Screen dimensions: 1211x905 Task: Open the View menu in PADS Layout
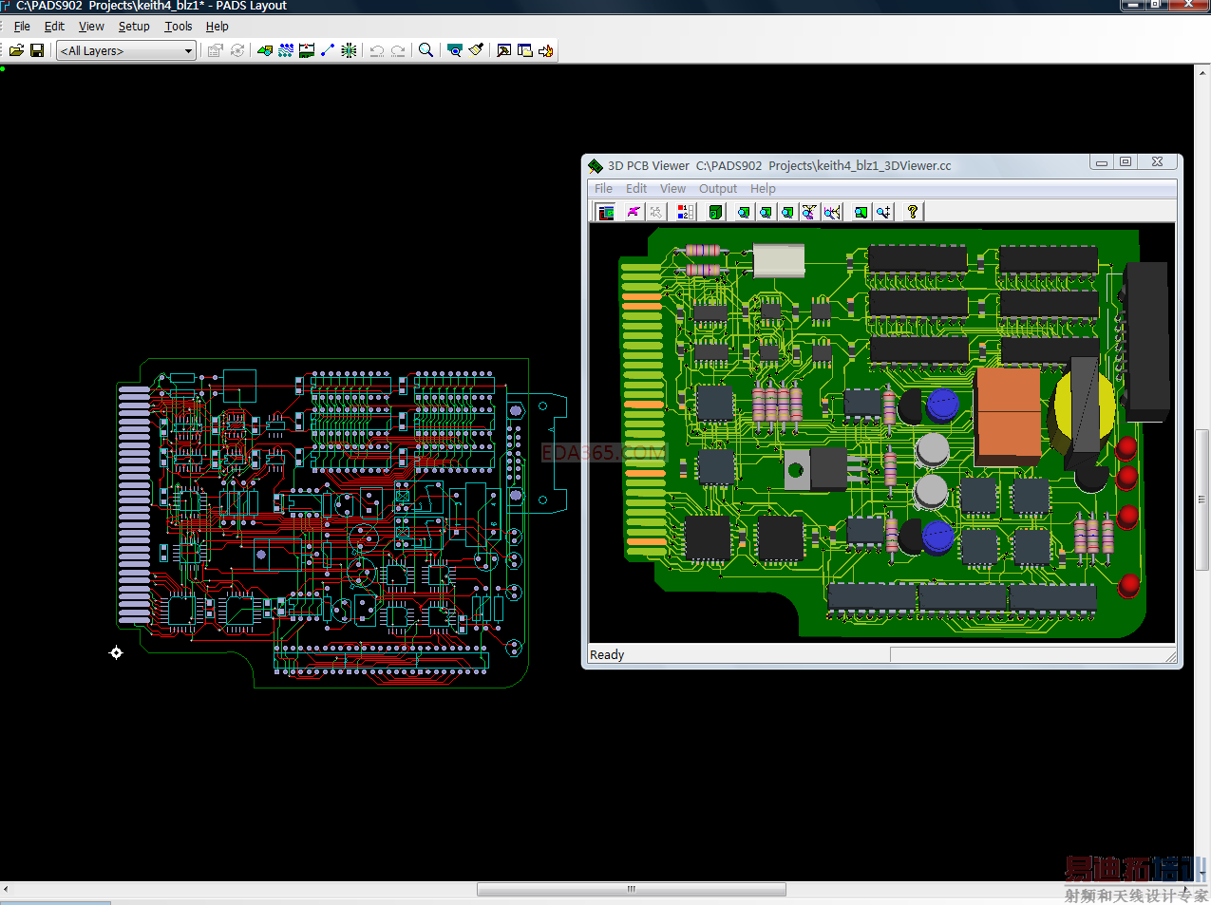pos(91,27)
